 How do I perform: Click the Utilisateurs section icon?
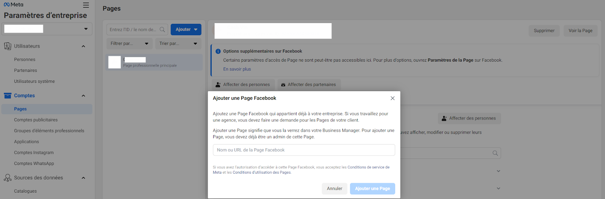[x=8, y=46]
